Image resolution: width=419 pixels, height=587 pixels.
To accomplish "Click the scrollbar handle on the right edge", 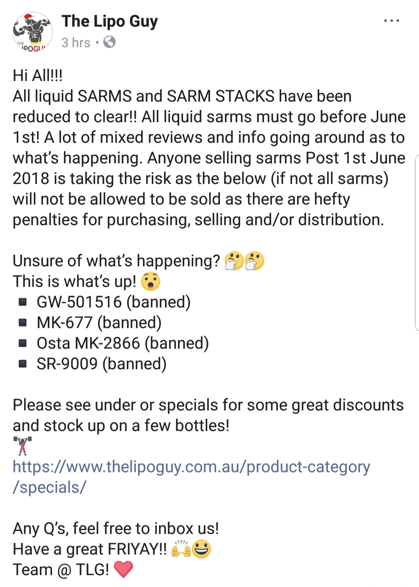I will click(417, 243).
